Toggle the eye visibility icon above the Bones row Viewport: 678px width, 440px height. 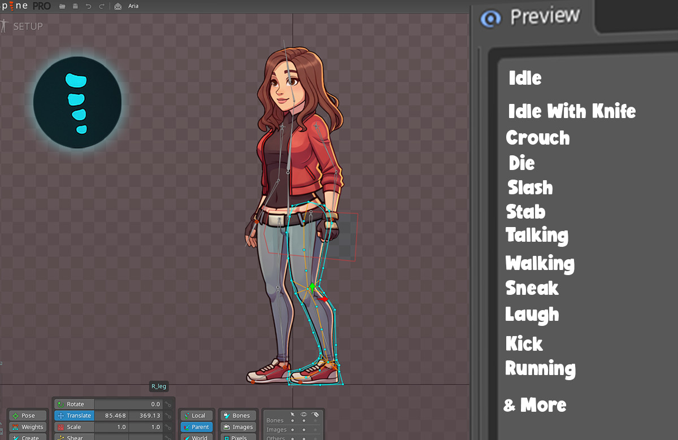pyautogui.click(x=303, y=415)
